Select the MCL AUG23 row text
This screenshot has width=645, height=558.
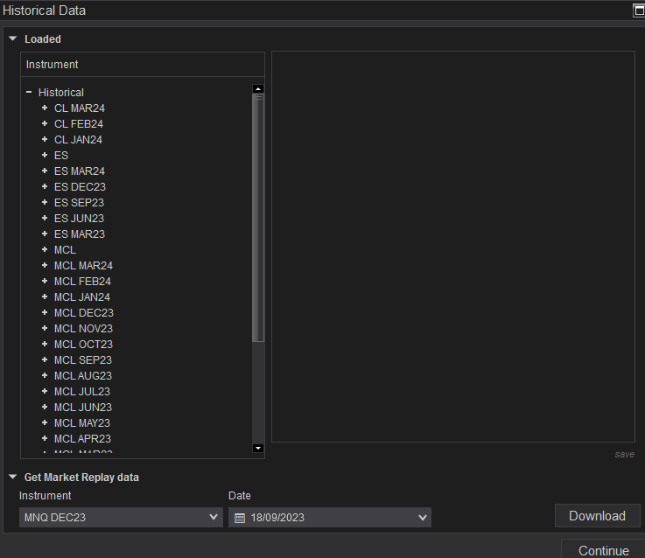click(83, 375)
